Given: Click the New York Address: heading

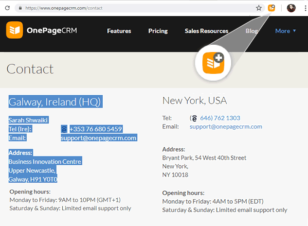Looking at the screenshot, I should pyautogui.click(x=174, y=150).
